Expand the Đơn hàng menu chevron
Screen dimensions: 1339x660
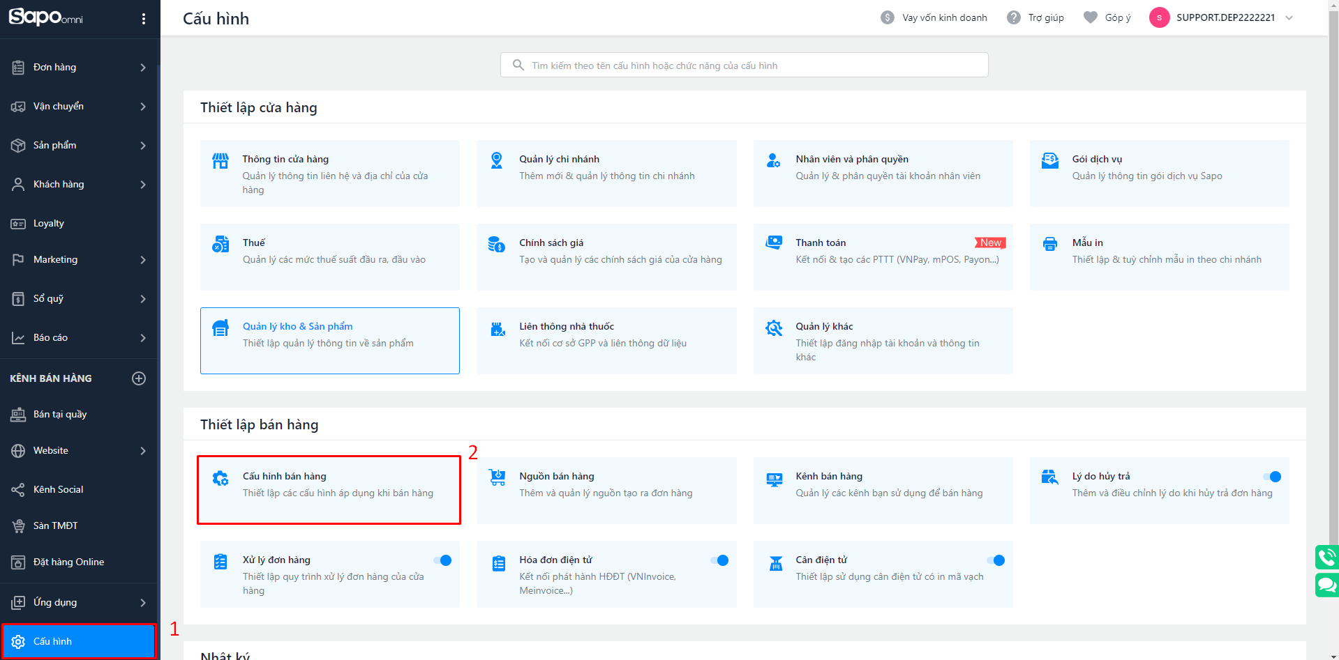[x=143, y=68]
